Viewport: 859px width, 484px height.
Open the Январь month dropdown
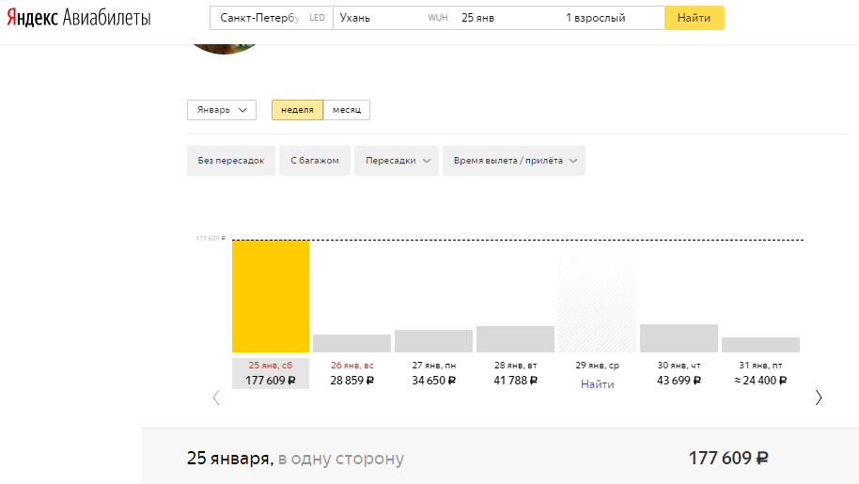coord(222,110)
